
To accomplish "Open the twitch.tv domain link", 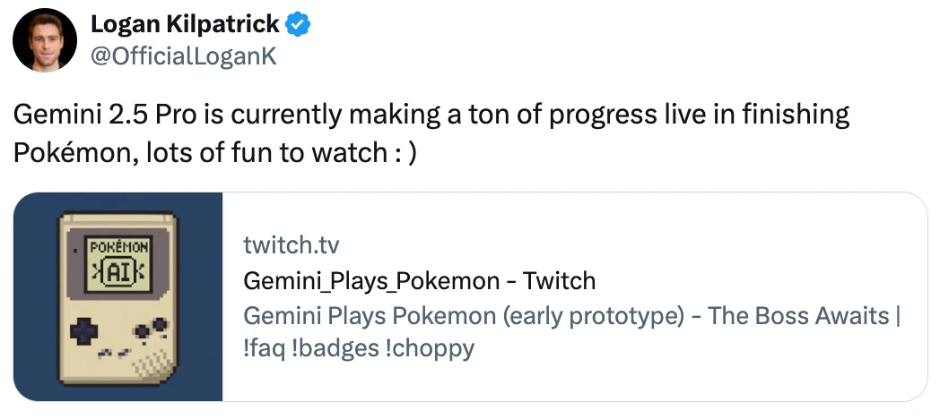I will [292, 244].
